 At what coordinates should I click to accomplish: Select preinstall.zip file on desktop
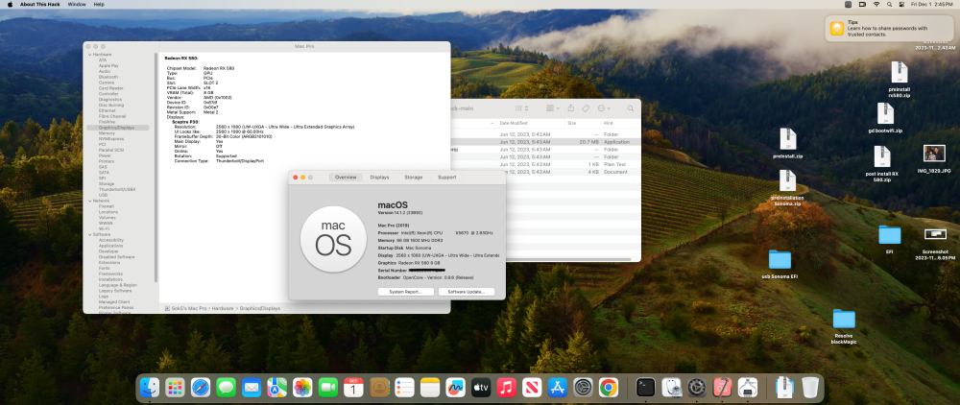point(788,139)
